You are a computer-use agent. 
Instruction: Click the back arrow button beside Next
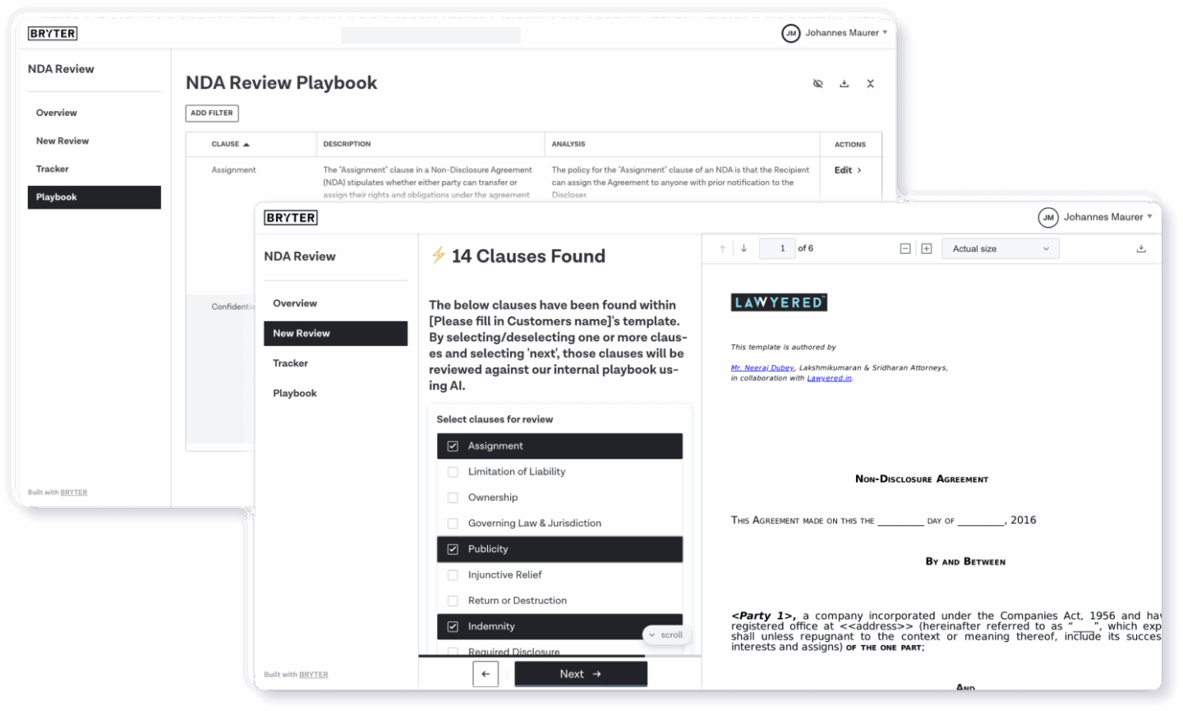pos(486,674)
